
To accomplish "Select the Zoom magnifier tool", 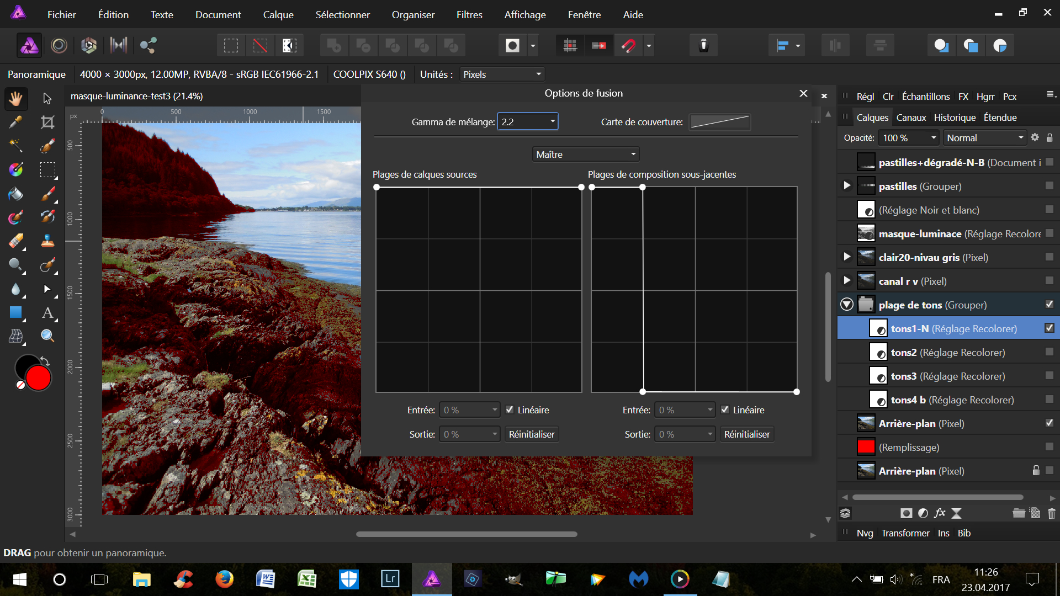I will point(47,336).
